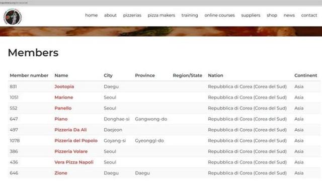Open the training menu item
Viewport: 322px width, 181px height.
coord(190,15)
